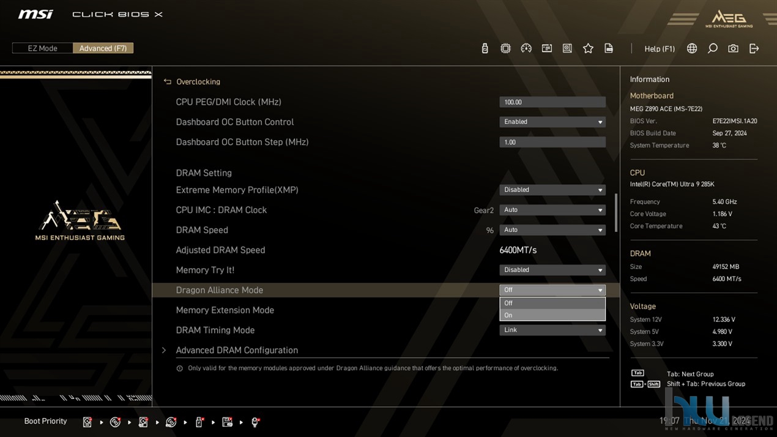Open the Favorites star icon
Image resolution: width=777 pixels, height=437 pixels.
588,48
